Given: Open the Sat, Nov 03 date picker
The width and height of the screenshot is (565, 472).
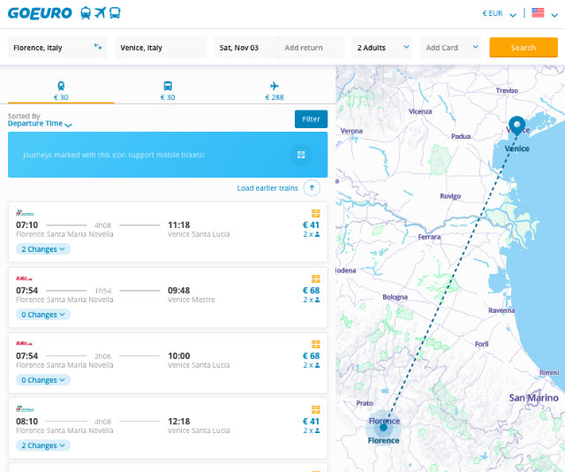Looking at the screenshot, I should pos(245,48).
